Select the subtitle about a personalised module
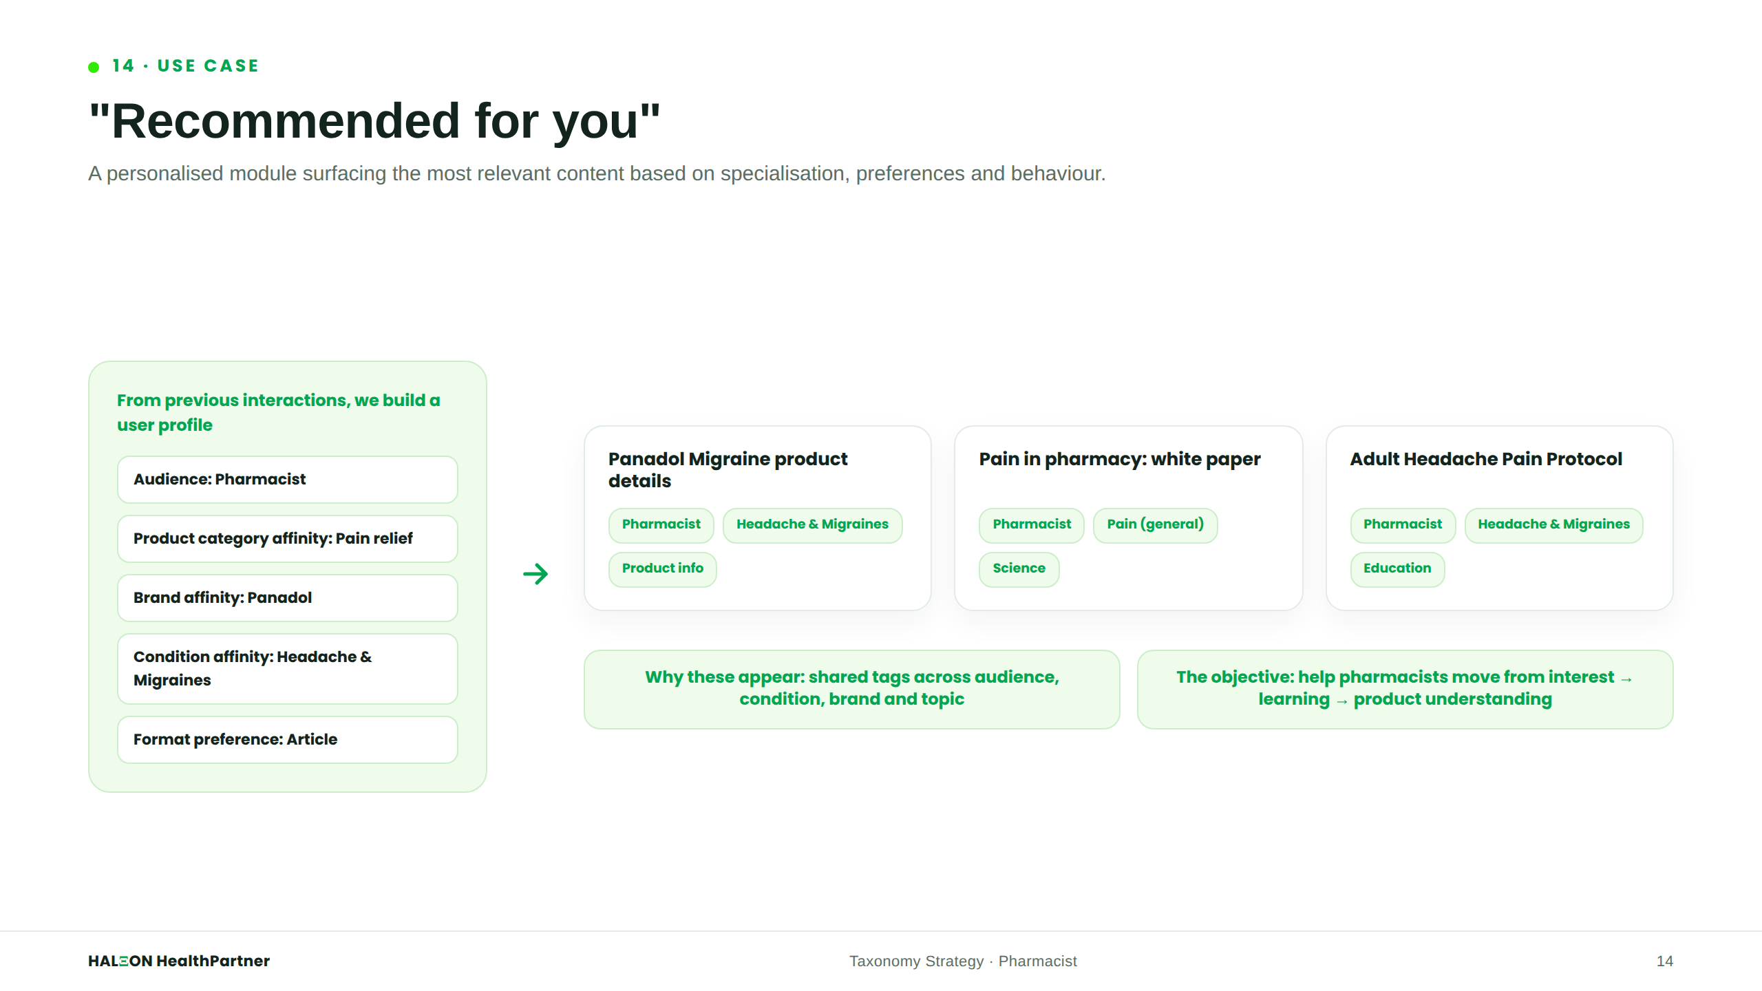1762x991 pixels. [x=597, y=173]
